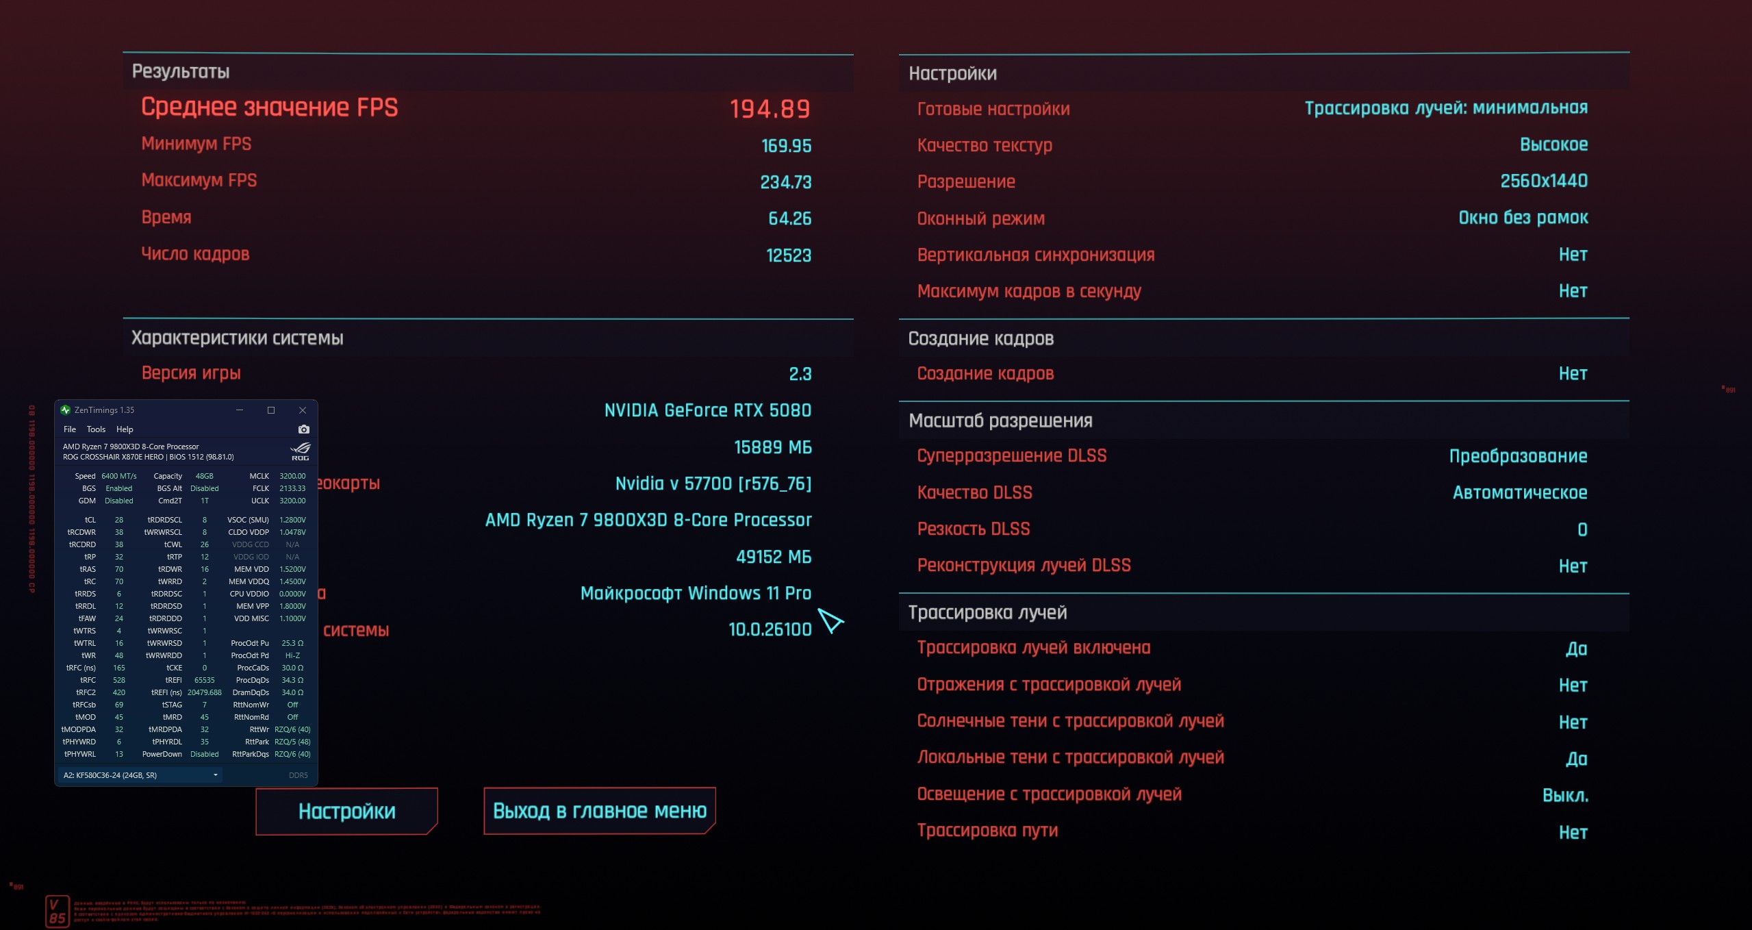Click the Время value 64.26
Image resolution: width=1752 pixels, height=930 pixels.
(x=789, y=218)
